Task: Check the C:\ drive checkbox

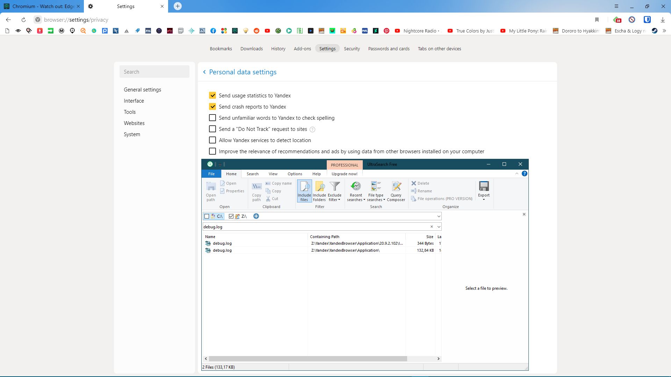Action: point(207,216)
